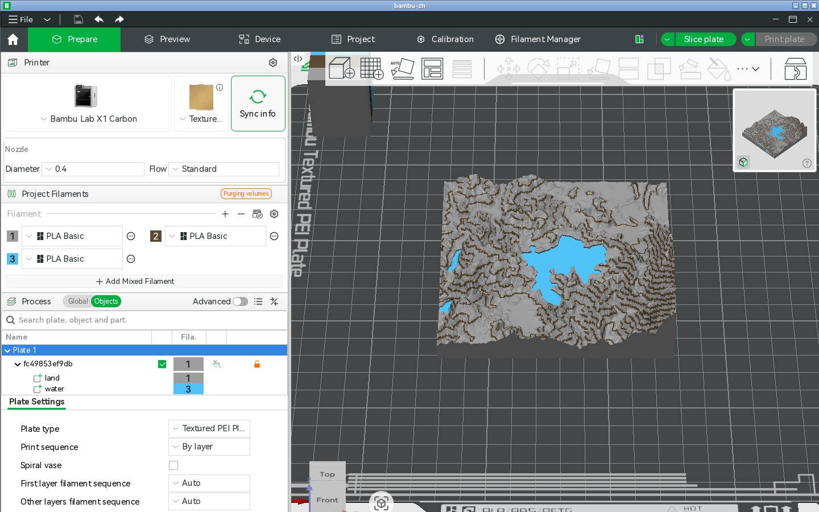Click the Slice plate button

(x=704, y=39)
